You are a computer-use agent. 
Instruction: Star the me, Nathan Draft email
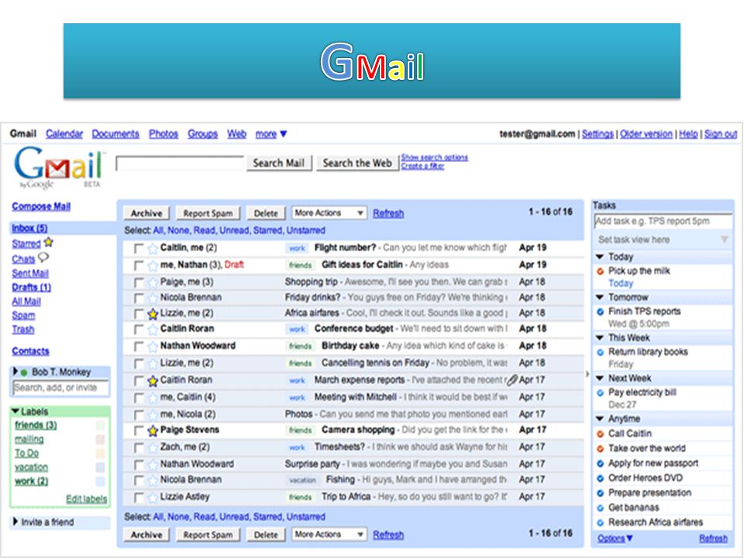pyautogui.click(x=153, y=265)
